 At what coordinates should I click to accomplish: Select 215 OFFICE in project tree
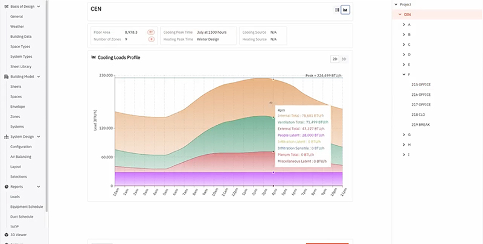(x=421, y=84)
